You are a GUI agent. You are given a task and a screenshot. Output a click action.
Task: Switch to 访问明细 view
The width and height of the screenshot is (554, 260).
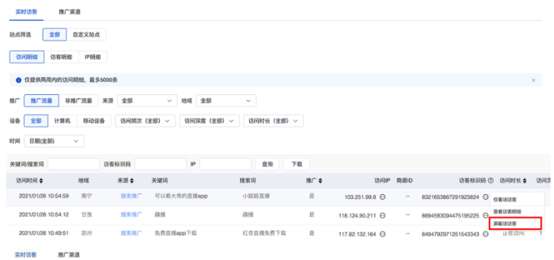[x=27, y=57]
